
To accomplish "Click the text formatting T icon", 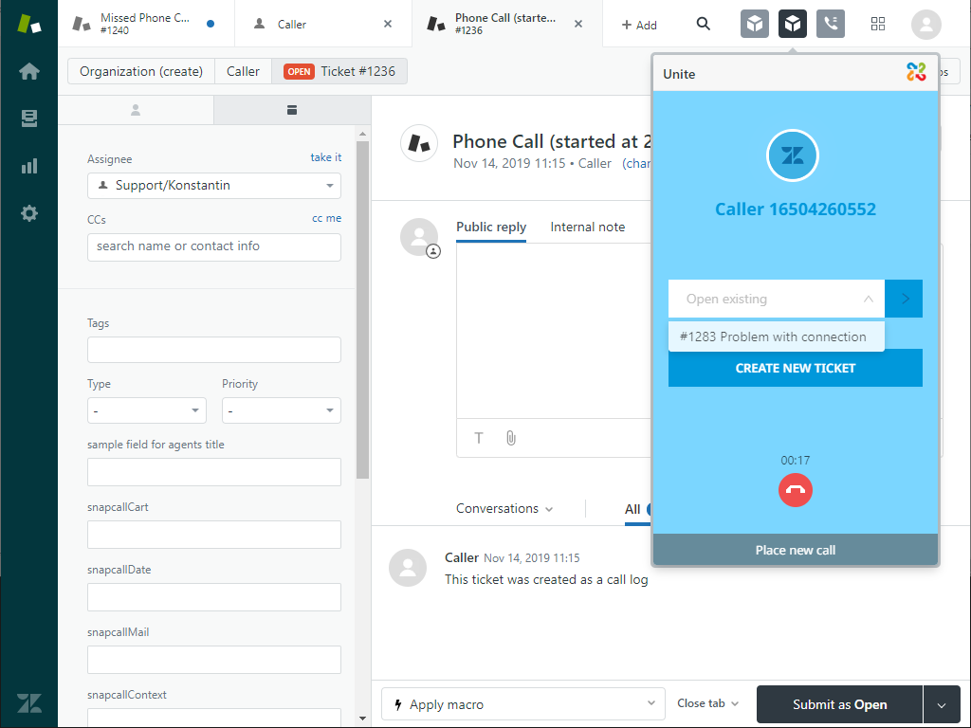I will (x=479, y=438).
